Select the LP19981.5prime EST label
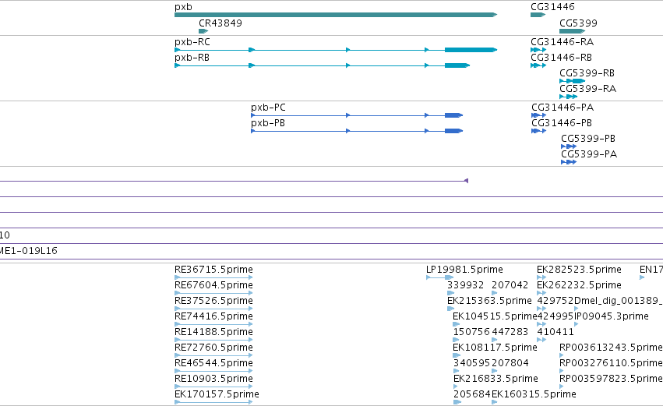Viewport: 663px width, 406px height. [x=464, y=270]
